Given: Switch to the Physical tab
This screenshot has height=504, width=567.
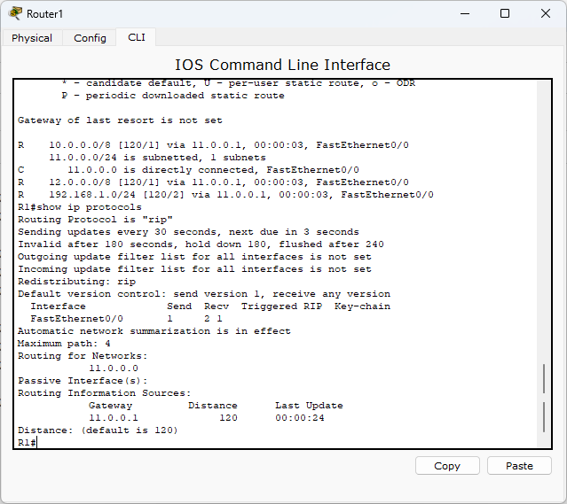Looking at the screenshot, I should click(32, 37).
